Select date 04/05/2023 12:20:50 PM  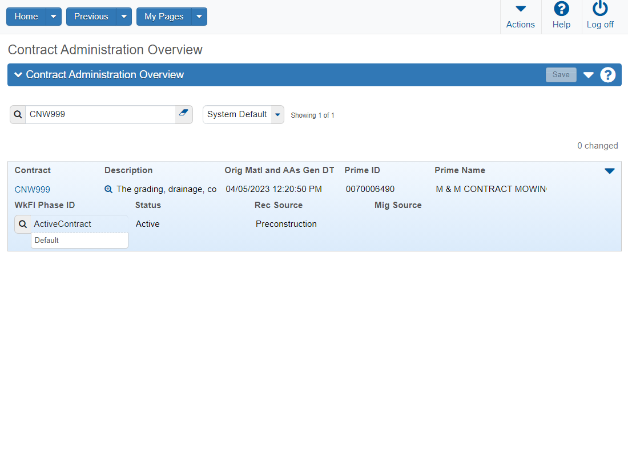(273, 189)
